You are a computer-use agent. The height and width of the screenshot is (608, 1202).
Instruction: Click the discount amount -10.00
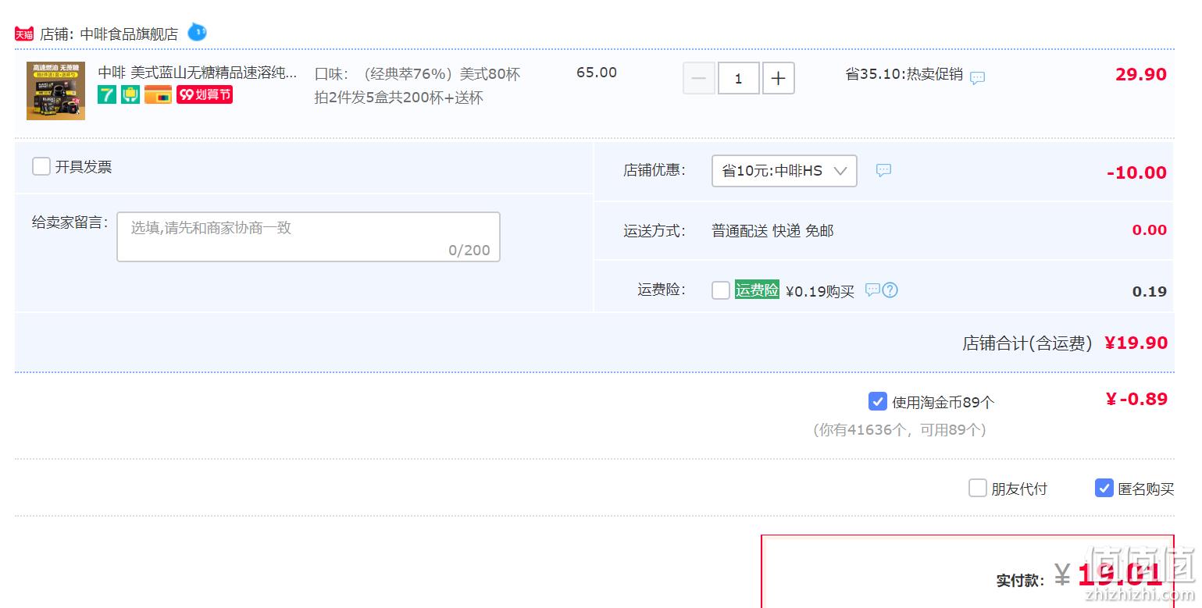[1136, 172]
